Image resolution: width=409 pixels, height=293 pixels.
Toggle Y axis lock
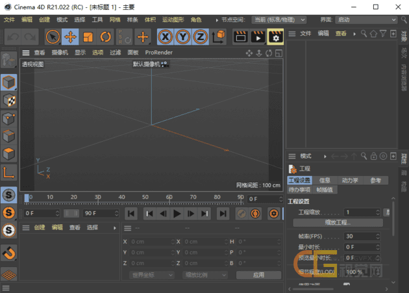(x=183, y=37)
